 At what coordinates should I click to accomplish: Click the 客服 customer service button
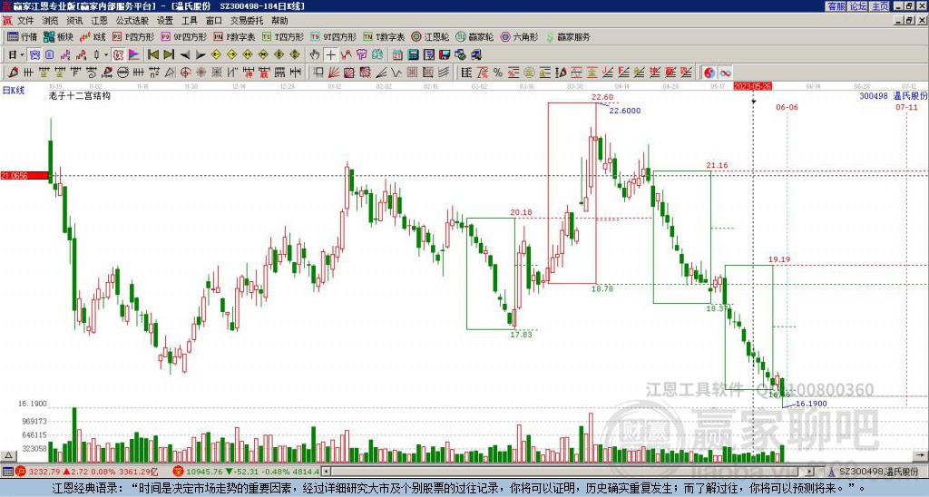click(836, 6)
